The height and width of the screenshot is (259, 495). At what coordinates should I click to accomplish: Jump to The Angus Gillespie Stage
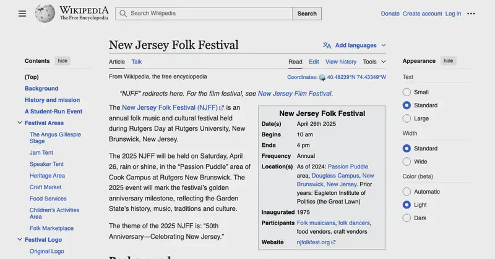click(55, 138)
